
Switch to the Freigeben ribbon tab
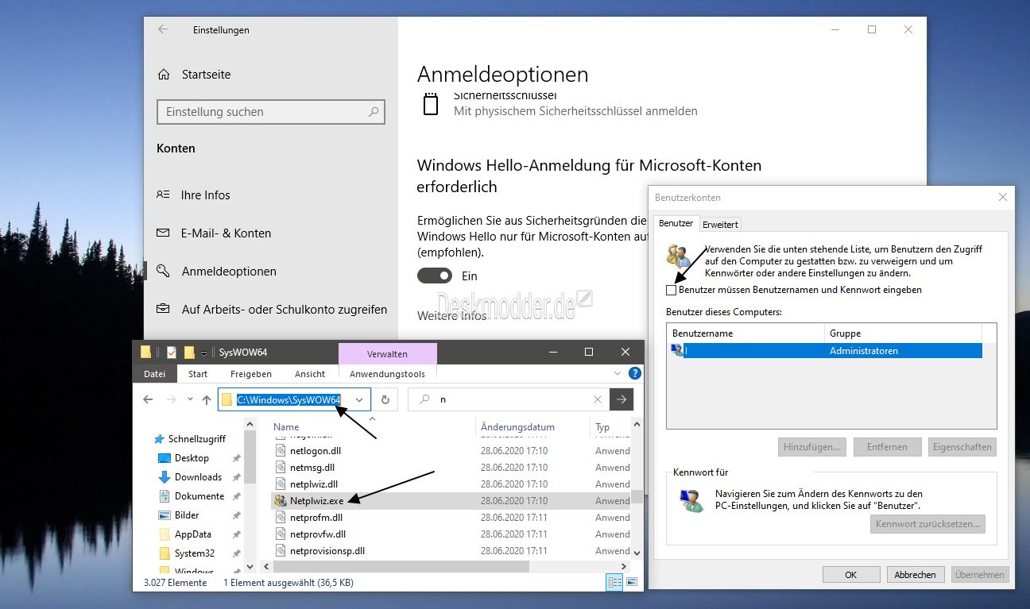point(251,374)
